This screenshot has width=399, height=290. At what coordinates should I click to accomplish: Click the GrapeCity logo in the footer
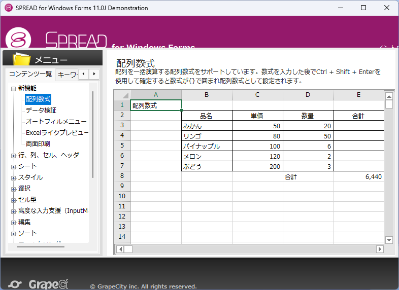tap(38, 284)
